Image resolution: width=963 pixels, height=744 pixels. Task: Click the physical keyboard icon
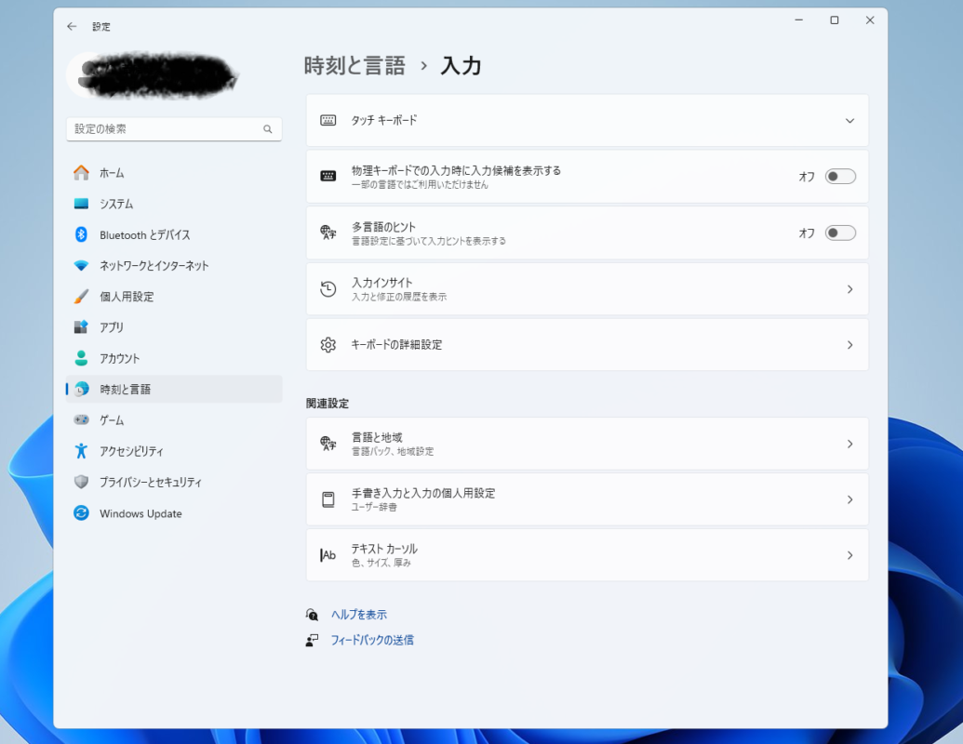coord(328,176)
